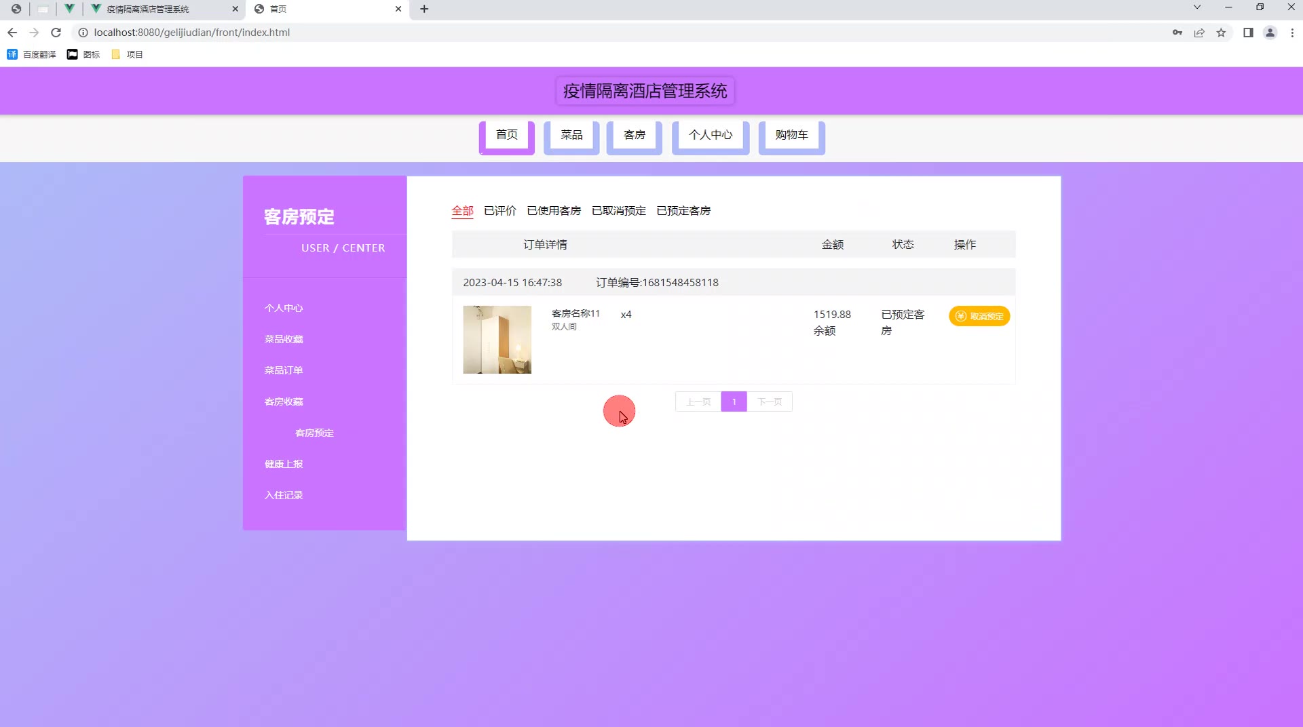Open 客房 in the top navigation
The image size is (1303, 727).
[635, 135]
